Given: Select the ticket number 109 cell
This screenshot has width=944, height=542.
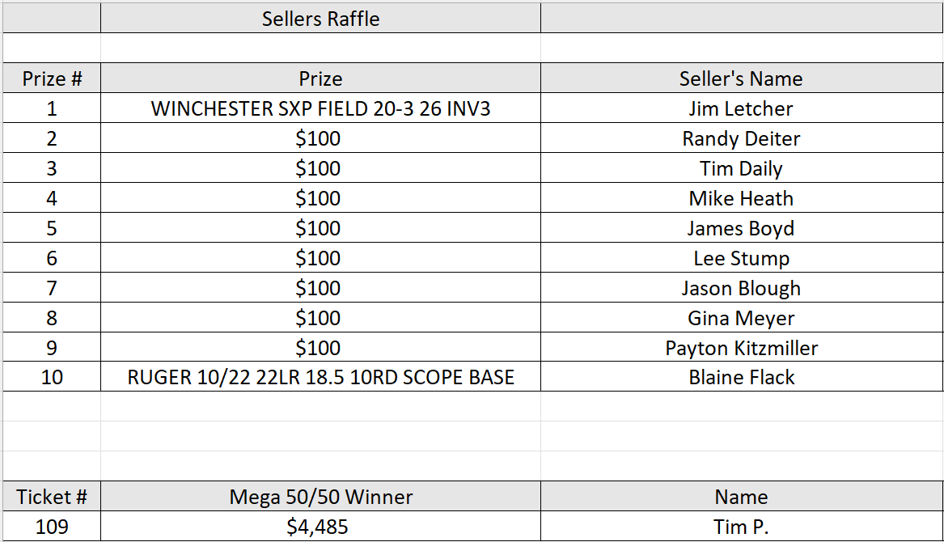Looking at the screenshot, I should pos(52,527).
